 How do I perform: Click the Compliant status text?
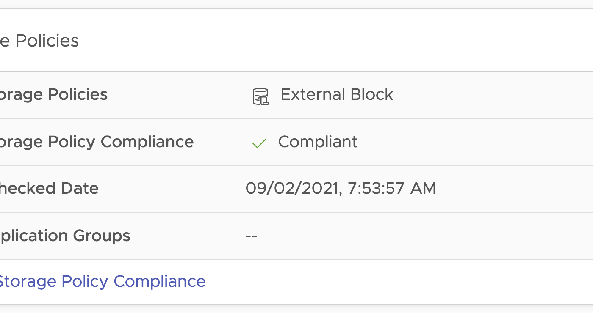pyautogui.click(x=318, y=142)
